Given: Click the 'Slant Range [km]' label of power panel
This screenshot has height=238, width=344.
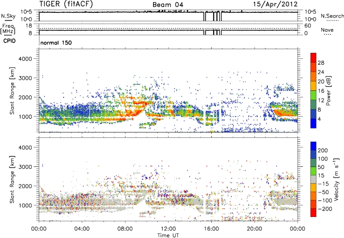Looking at the screenshot, I should 12,91.
